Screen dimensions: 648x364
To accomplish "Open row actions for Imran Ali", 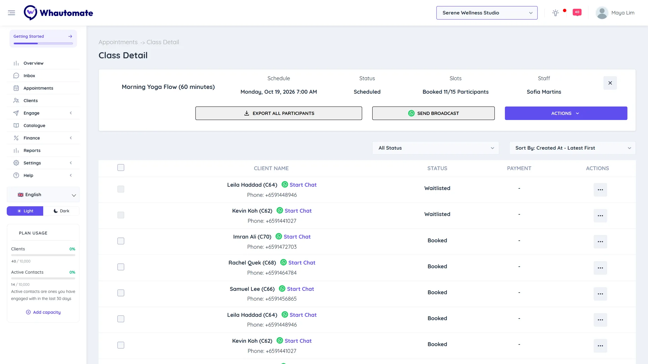I will (600, 242).
